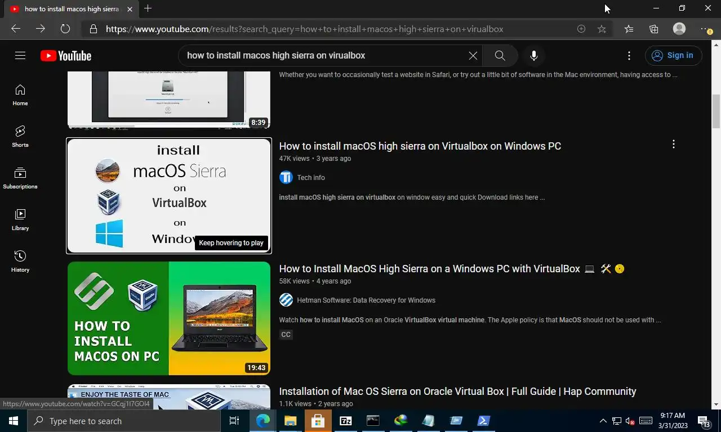Open YouTube settings three-dot menu
The image size is (721, 432).
pos(629,56)
